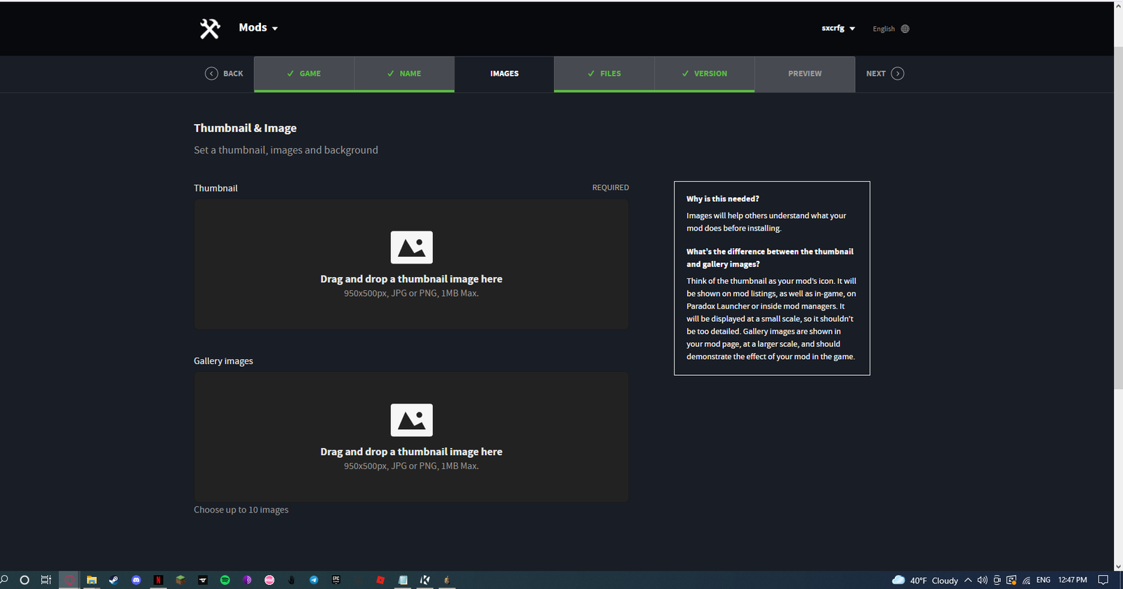Show hidden system tray icons
Viewport: 1123px width, 589px height.
(x=968, y=580)
